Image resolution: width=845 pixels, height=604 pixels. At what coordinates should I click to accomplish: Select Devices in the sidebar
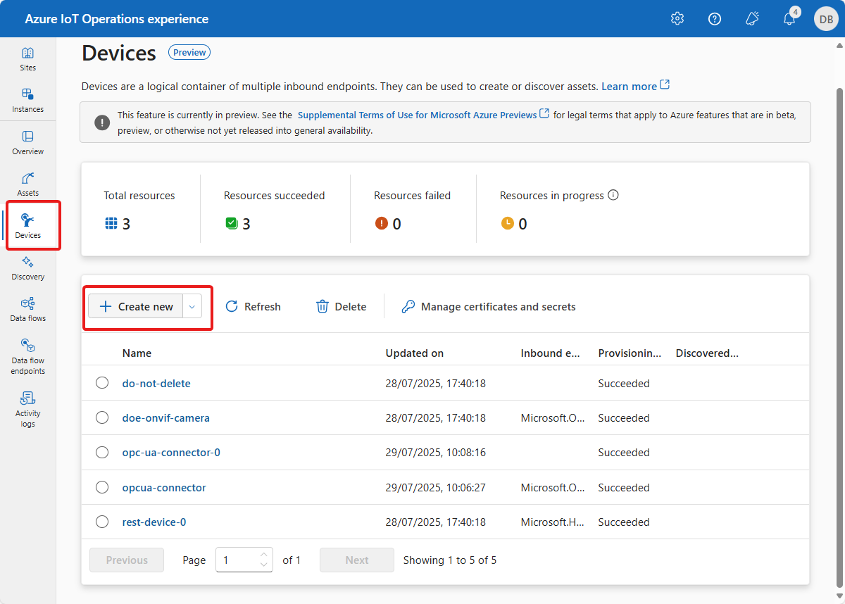tap(27, 226)
